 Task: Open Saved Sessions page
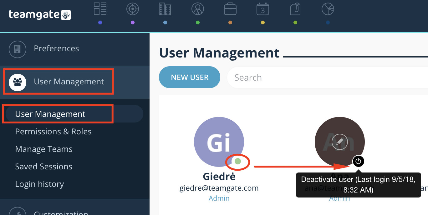coord(44,167)
